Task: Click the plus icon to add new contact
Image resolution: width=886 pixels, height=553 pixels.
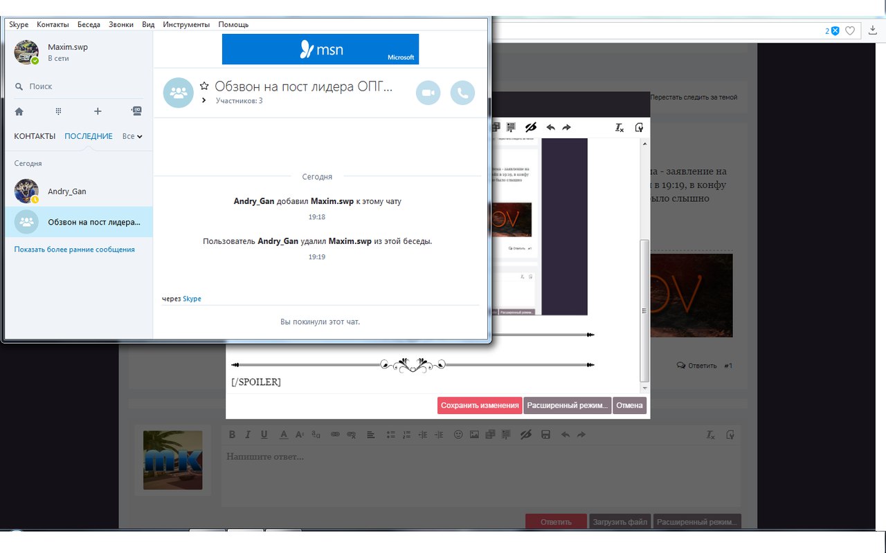Action: coord(98,111)
